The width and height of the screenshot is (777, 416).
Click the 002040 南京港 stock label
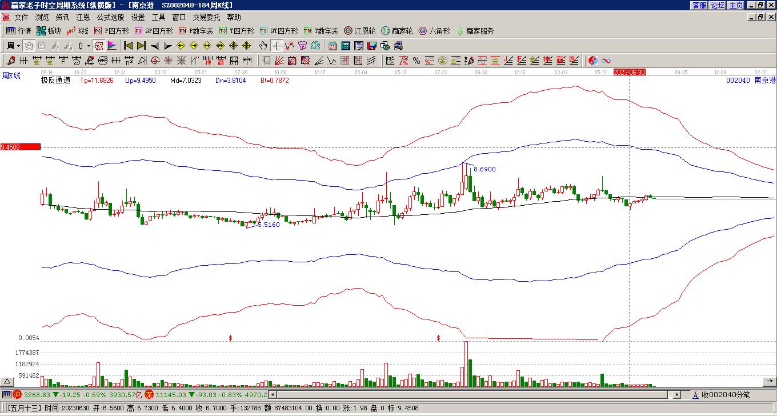click(751, 81)
